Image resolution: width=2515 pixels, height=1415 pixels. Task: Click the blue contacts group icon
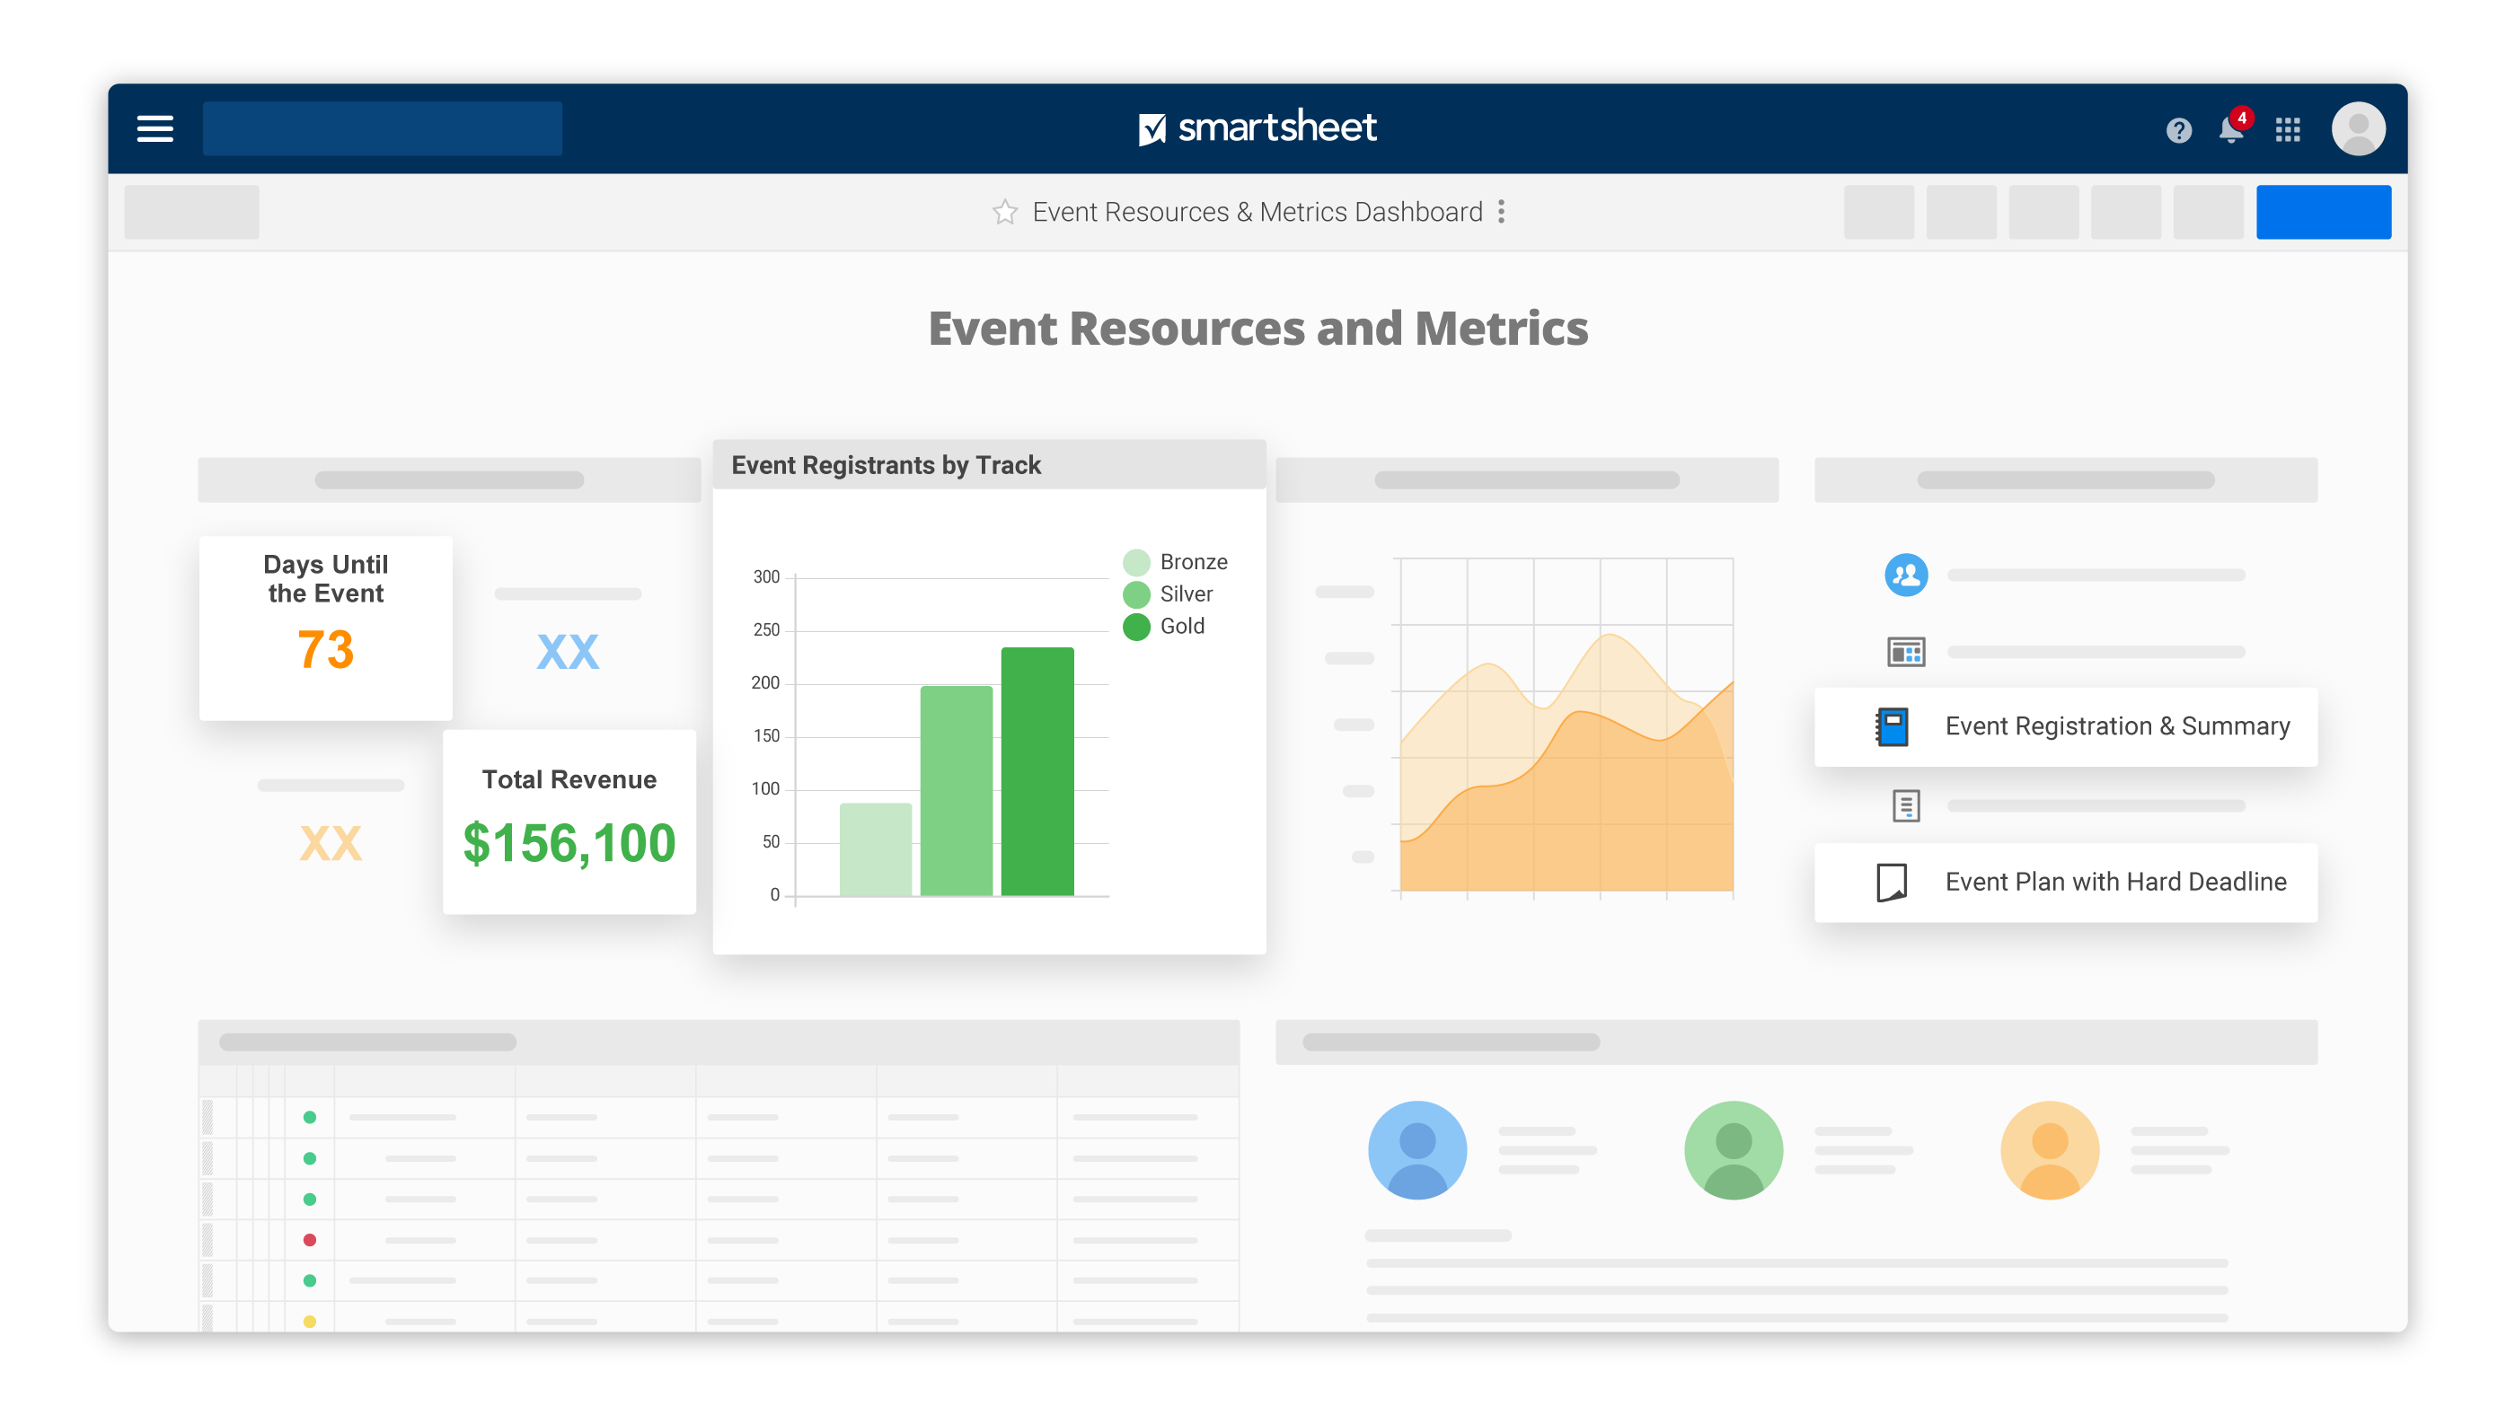pyautogui.click(x=1905, y=576)
